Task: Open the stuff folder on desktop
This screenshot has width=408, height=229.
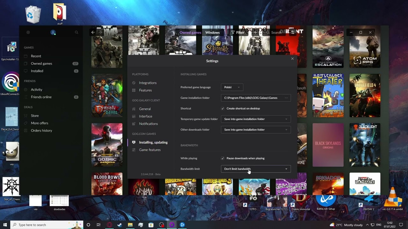Action: click(60, 14)
